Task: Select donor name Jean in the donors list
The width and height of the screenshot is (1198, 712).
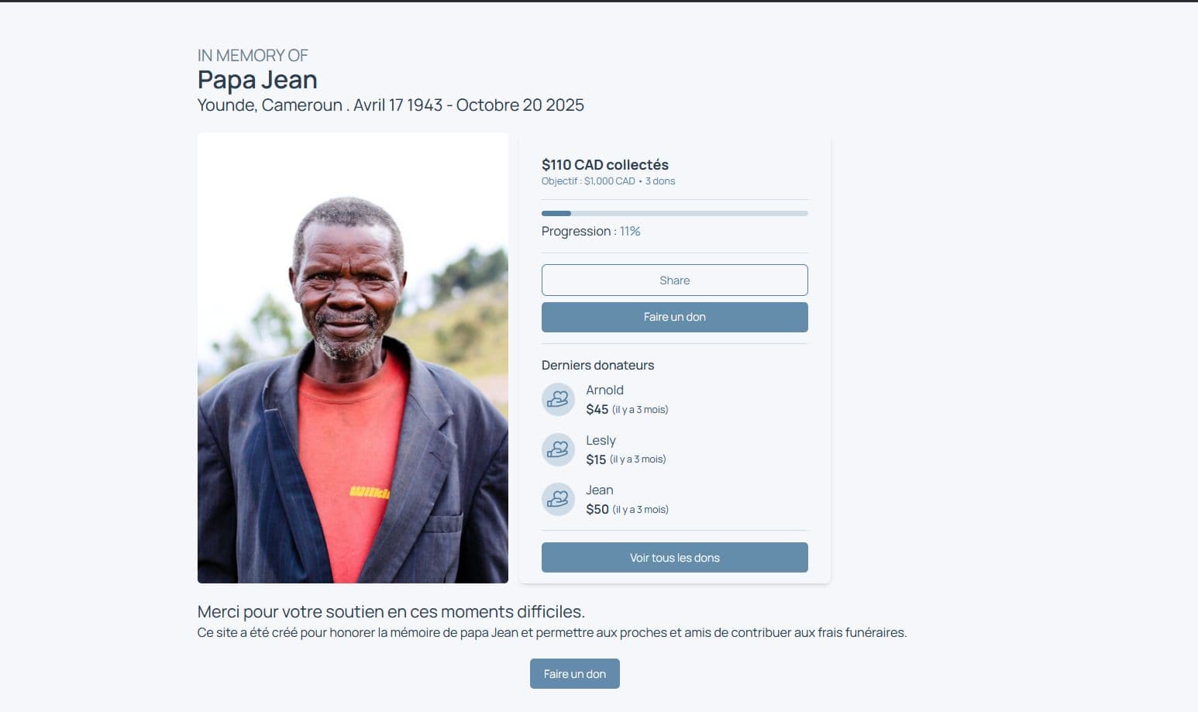Action: [x=599, y=490]
